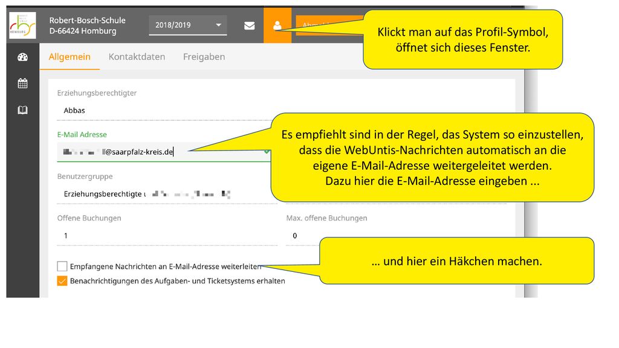Click the orange profile user icon
The height and width of the screenshot is (348, 619).
point(277,25)
